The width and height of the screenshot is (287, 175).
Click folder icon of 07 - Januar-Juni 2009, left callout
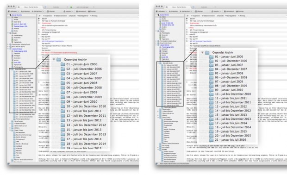63,92
